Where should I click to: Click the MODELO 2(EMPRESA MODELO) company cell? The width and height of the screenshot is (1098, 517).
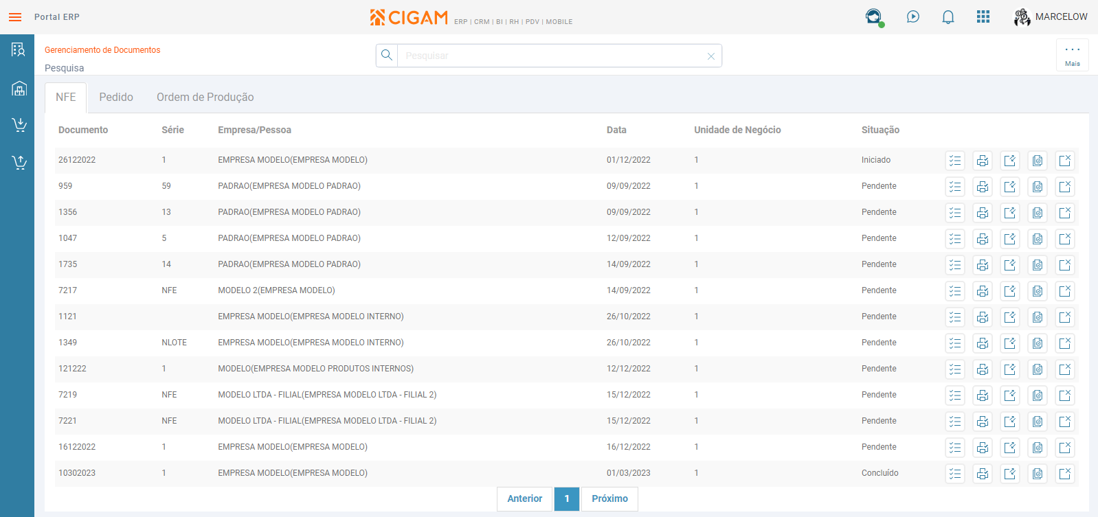[276, 290]
